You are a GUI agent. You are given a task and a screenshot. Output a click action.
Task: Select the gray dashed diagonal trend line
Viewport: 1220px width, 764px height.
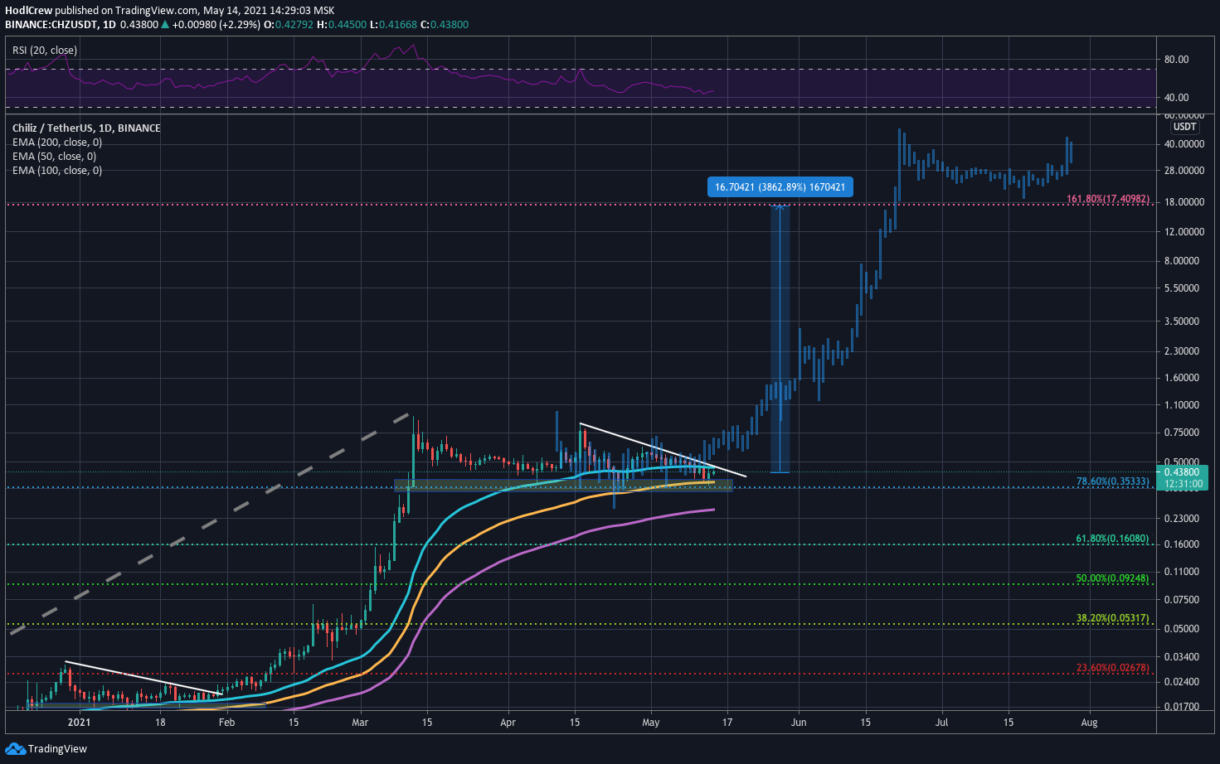point(210,524)
